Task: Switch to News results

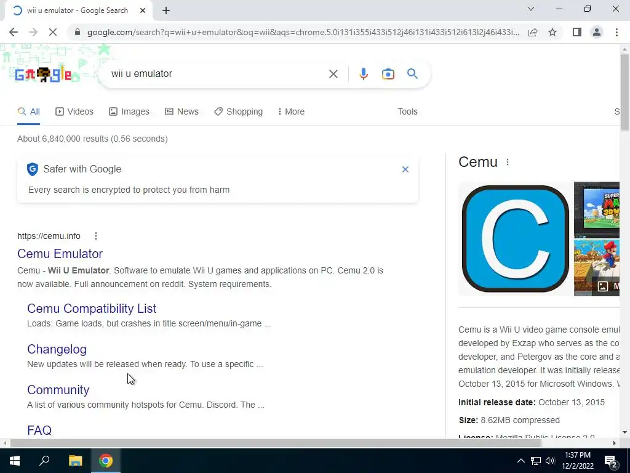Action: click(181, 111)
